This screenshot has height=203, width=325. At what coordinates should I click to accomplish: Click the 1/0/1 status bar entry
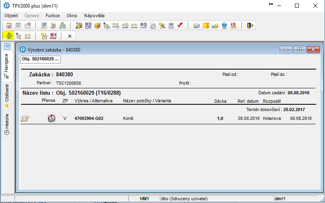click(144, 199)
